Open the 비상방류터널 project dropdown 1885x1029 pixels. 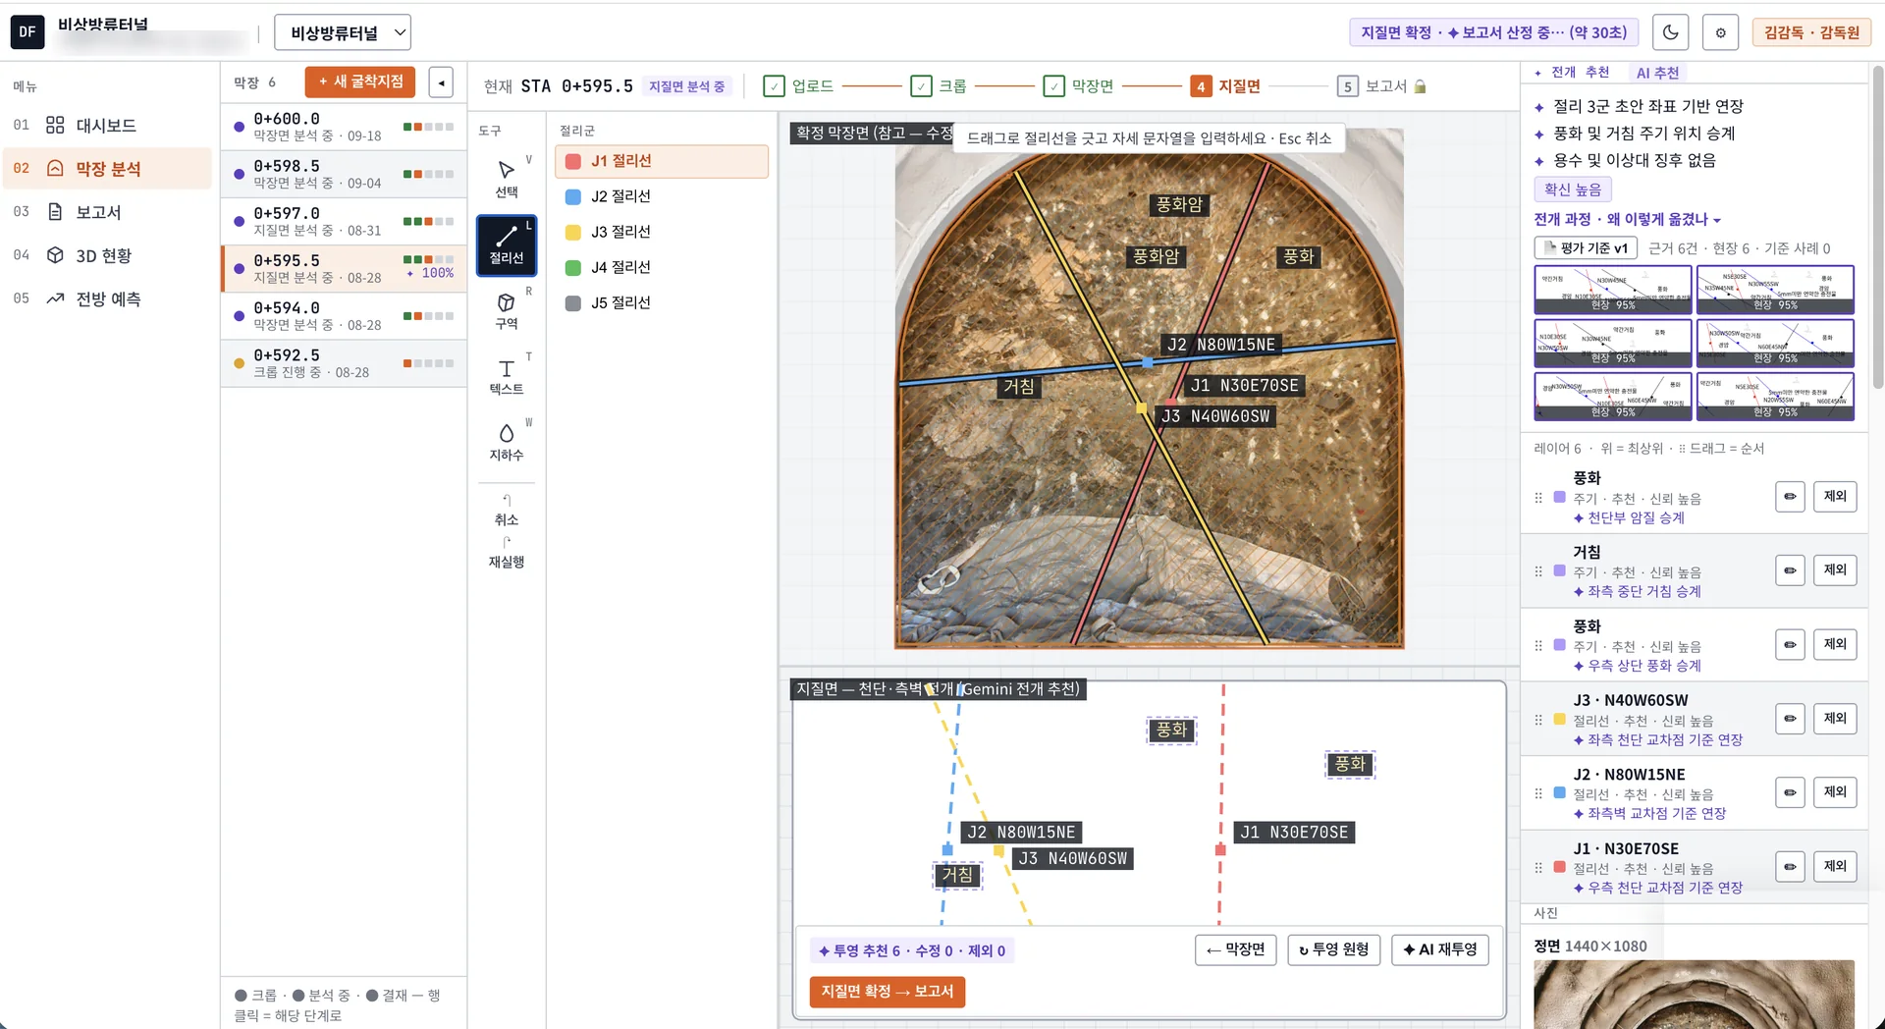pyautogui.click(x=343, y=32)
